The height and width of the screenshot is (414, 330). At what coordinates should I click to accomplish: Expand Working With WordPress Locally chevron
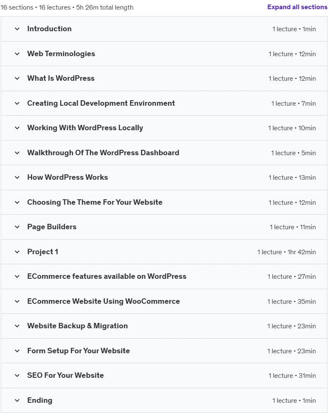click(x=17, y=128)
